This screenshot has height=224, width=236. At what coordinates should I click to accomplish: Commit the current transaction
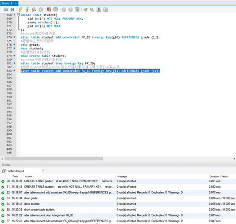point(64,9)
